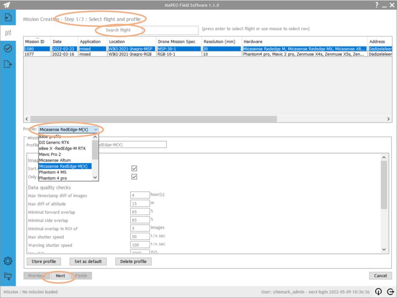397x298 pixels.
Task: Sort table by Application column header
Action: [x=92, y=41]
